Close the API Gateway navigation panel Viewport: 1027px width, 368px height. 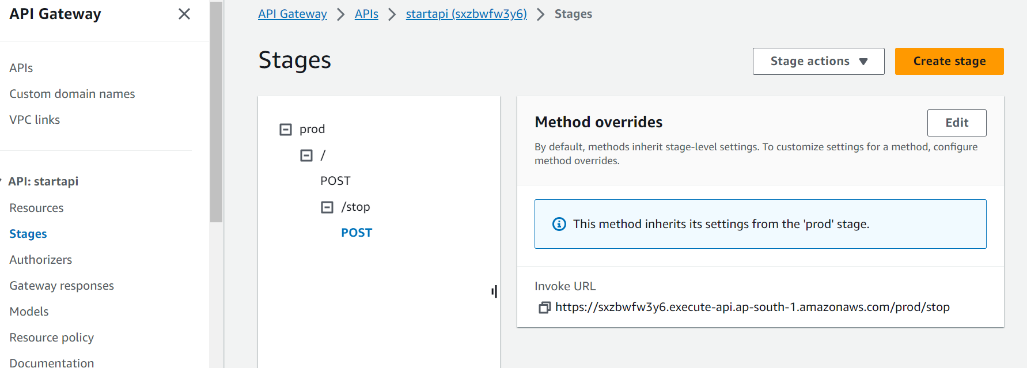(184, 14)
